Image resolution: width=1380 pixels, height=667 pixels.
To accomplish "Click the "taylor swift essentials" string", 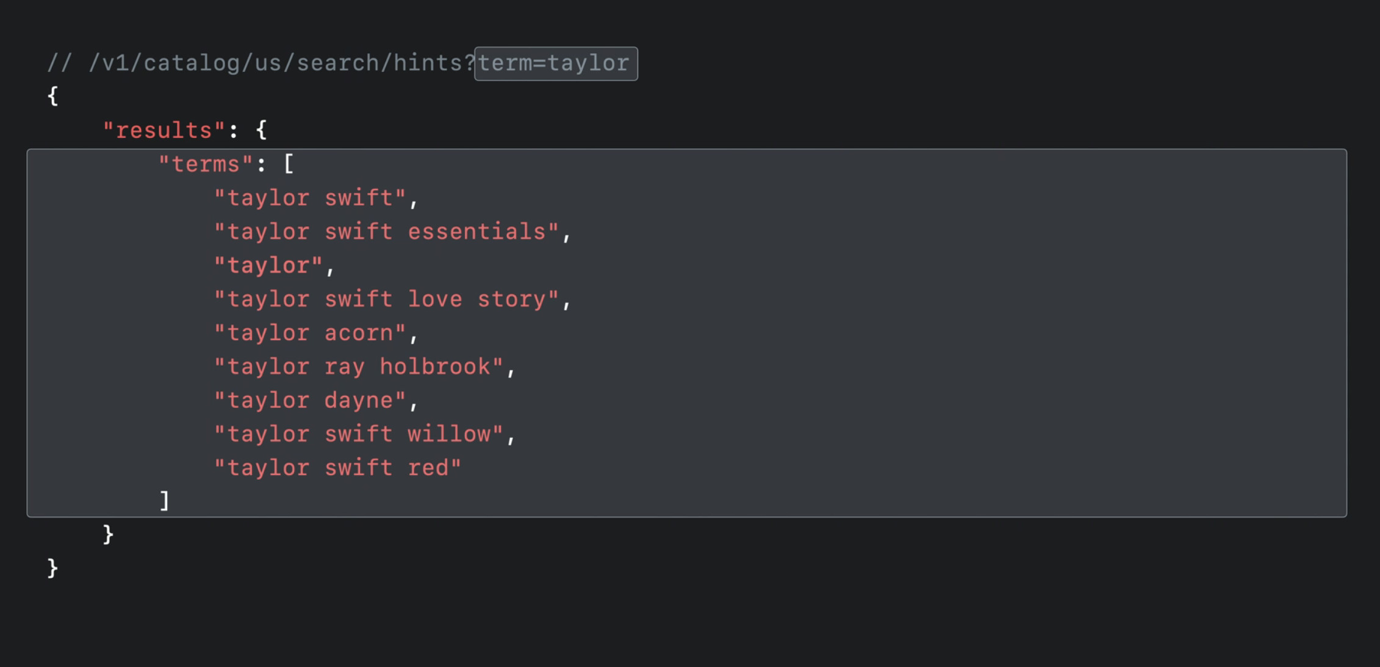I will pos(386,232).
